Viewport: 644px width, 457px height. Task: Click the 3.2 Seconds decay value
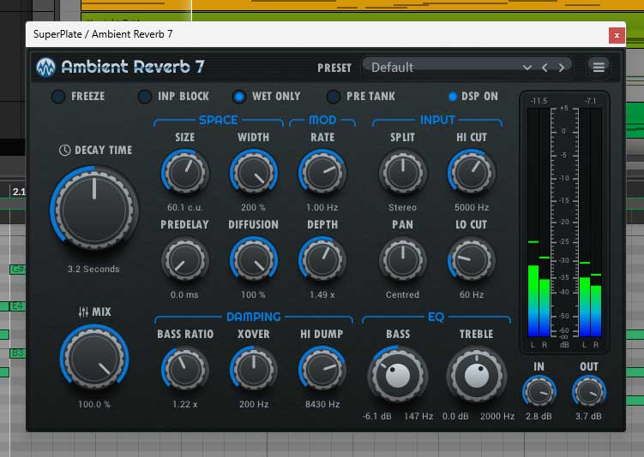tap(93, 270)
